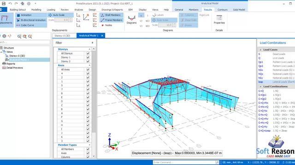This screenshot has height=165, width=295.
Task: Click the Displacements button in the ribbon
Action: tap(6, 20)
